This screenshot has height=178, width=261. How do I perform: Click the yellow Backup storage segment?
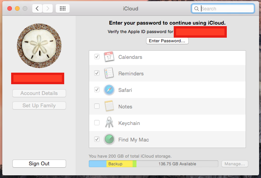click(x=120, y=164)
